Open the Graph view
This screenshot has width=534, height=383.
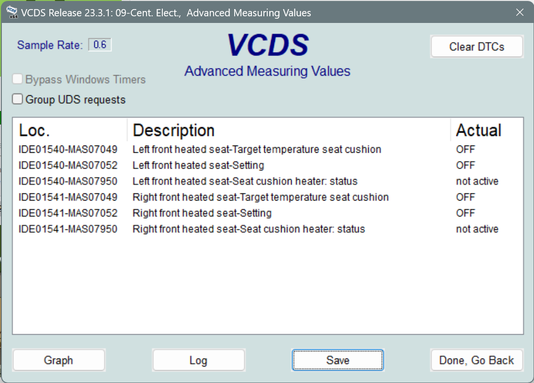58,360
